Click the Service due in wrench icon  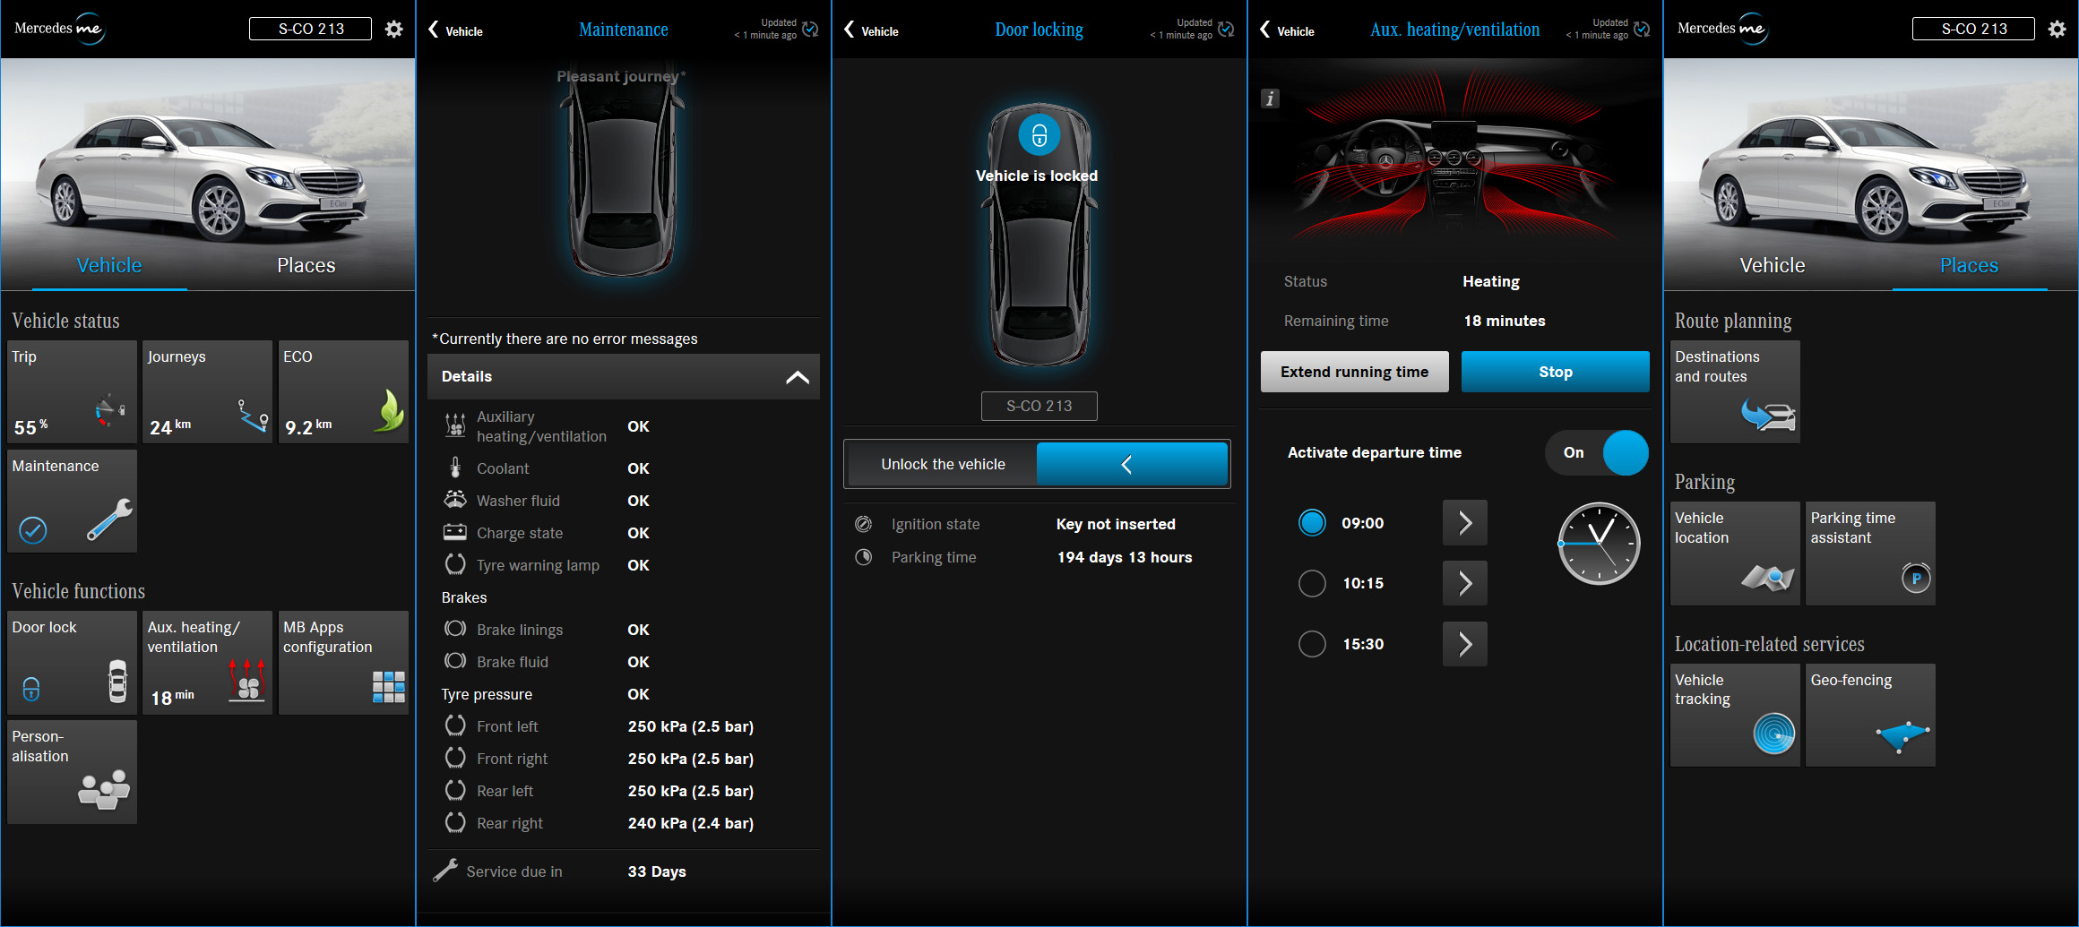pos(445,871)
